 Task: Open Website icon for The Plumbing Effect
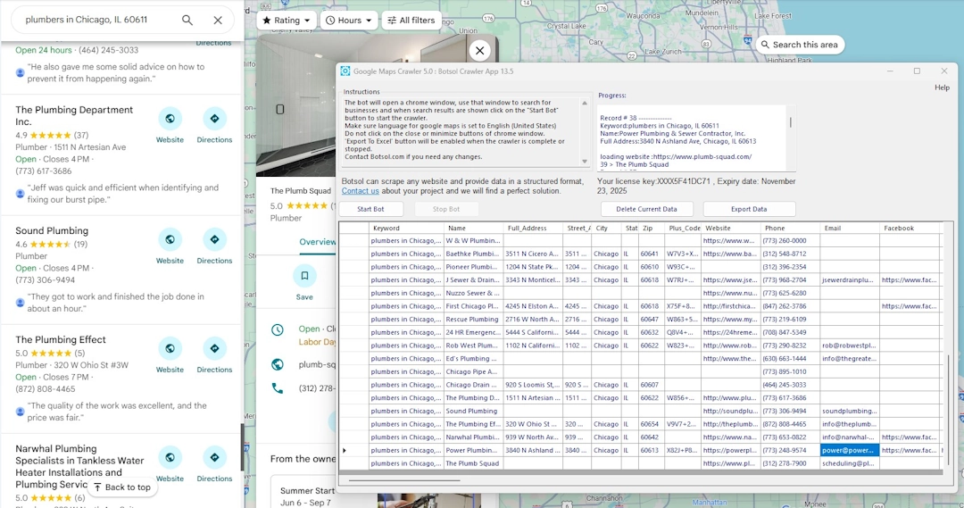click(170, 349)
